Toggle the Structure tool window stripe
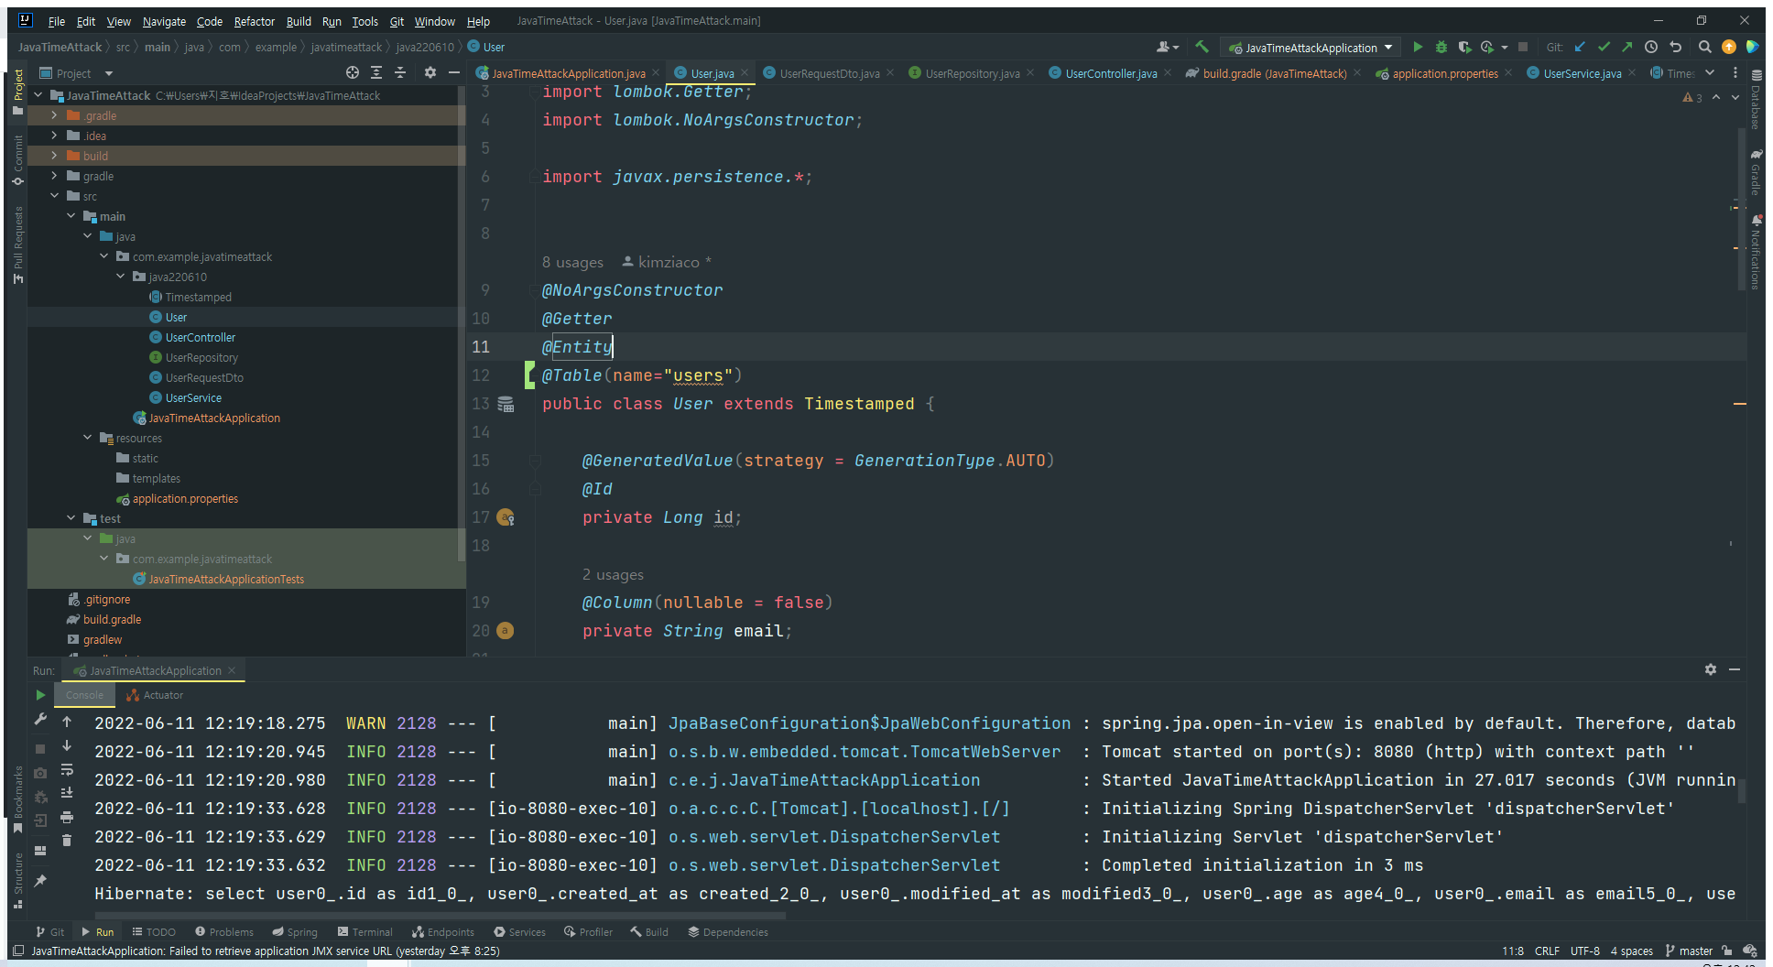This screenshot has width=1773, height=967. click(x=17, y=880)
